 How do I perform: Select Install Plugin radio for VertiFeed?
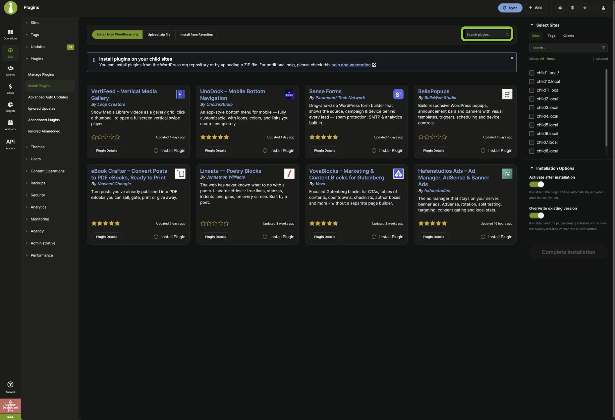(156, 151)
